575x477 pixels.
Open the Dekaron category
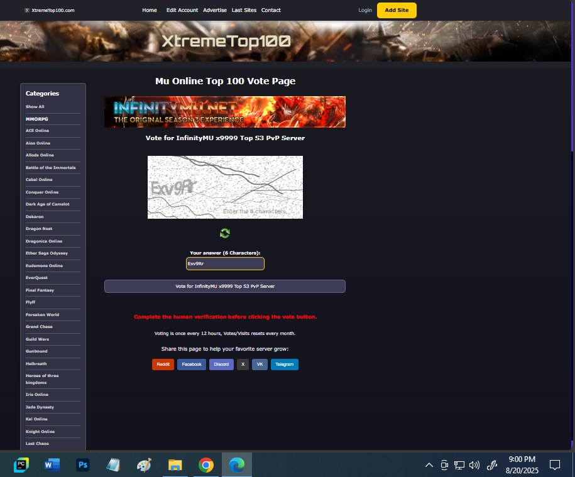point(35,217)
